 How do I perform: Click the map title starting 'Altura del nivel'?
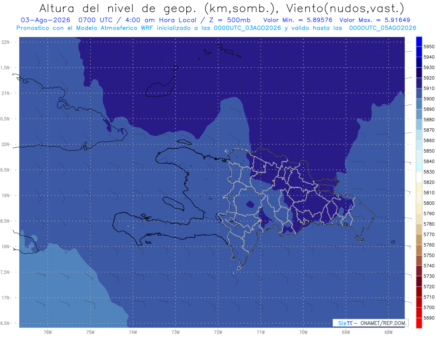tap(221, 8)
